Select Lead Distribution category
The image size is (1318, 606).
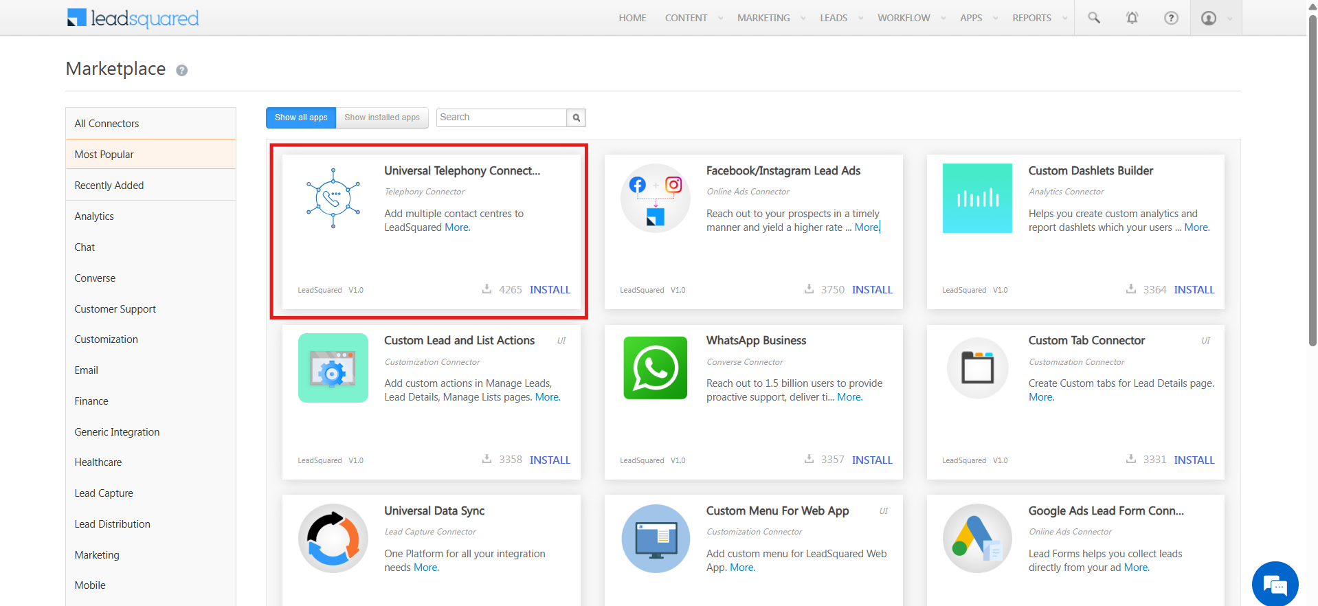pyautogui.click(x=150, y=524)
